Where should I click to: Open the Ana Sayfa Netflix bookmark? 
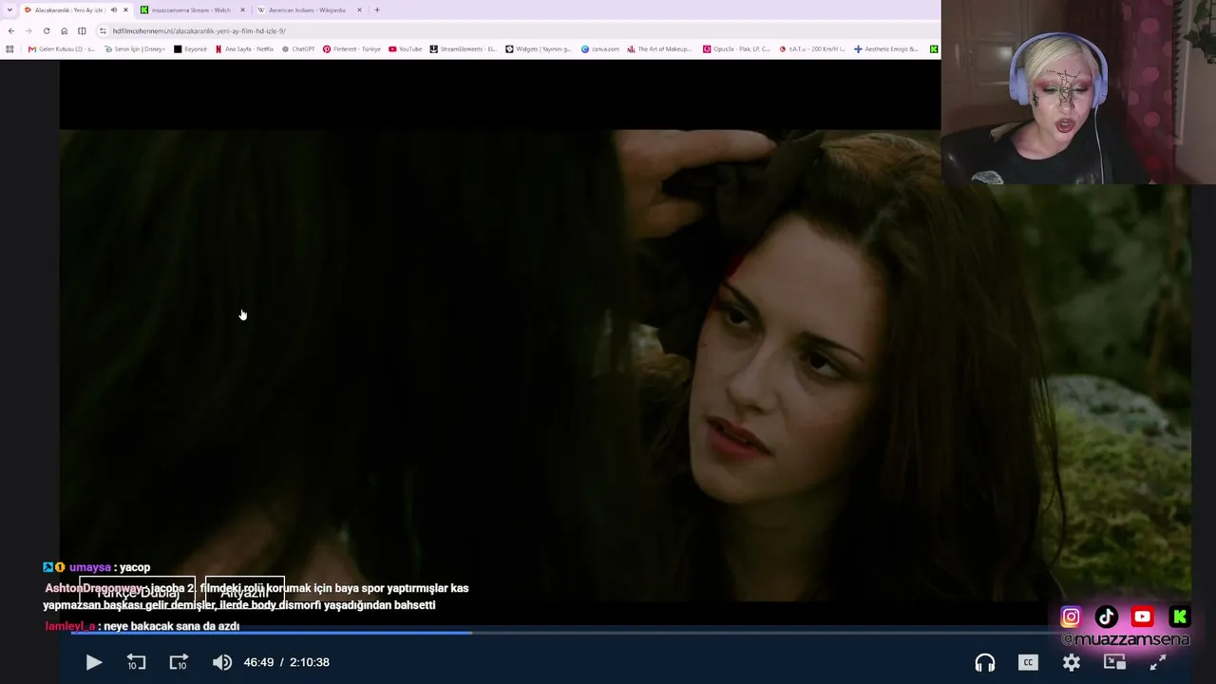tap(244, 48)
